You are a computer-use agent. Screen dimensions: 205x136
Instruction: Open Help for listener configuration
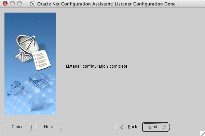click(49, 127)
